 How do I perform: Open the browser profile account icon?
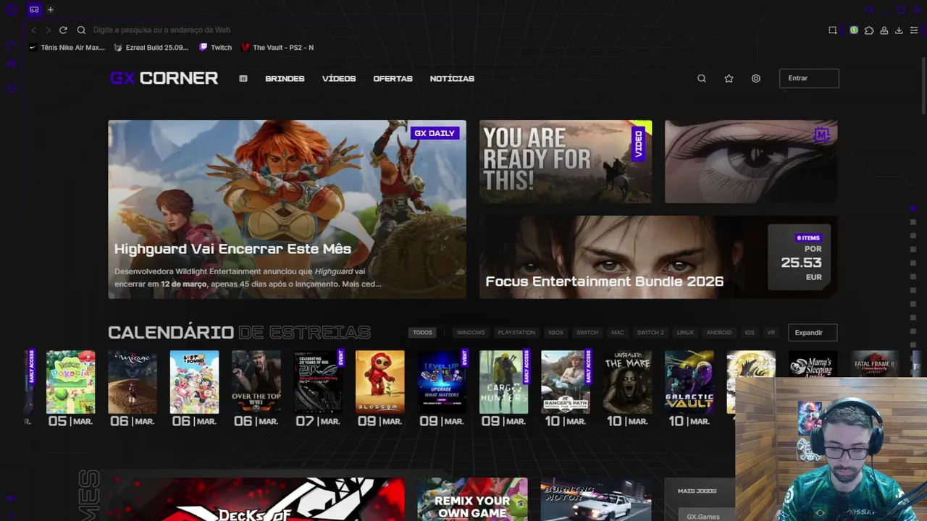(x=884, y=30)
